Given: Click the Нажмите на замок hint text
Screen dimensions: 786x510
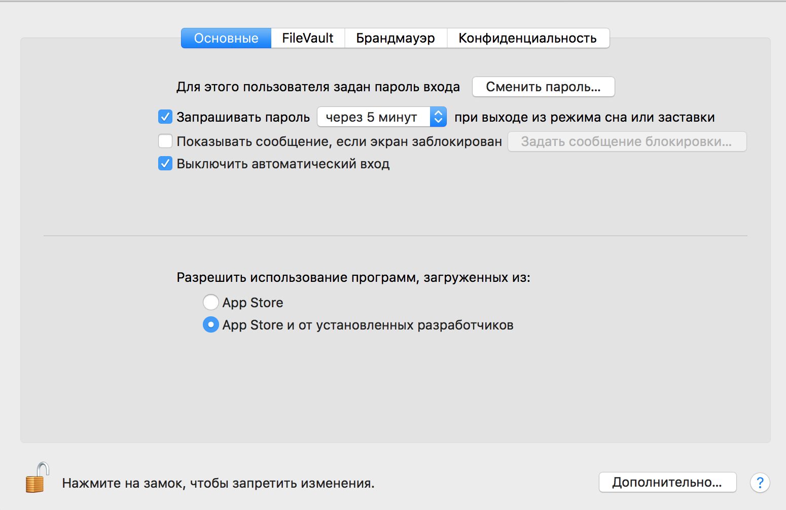Looking at the screenshot, I should tap(218, 483).
